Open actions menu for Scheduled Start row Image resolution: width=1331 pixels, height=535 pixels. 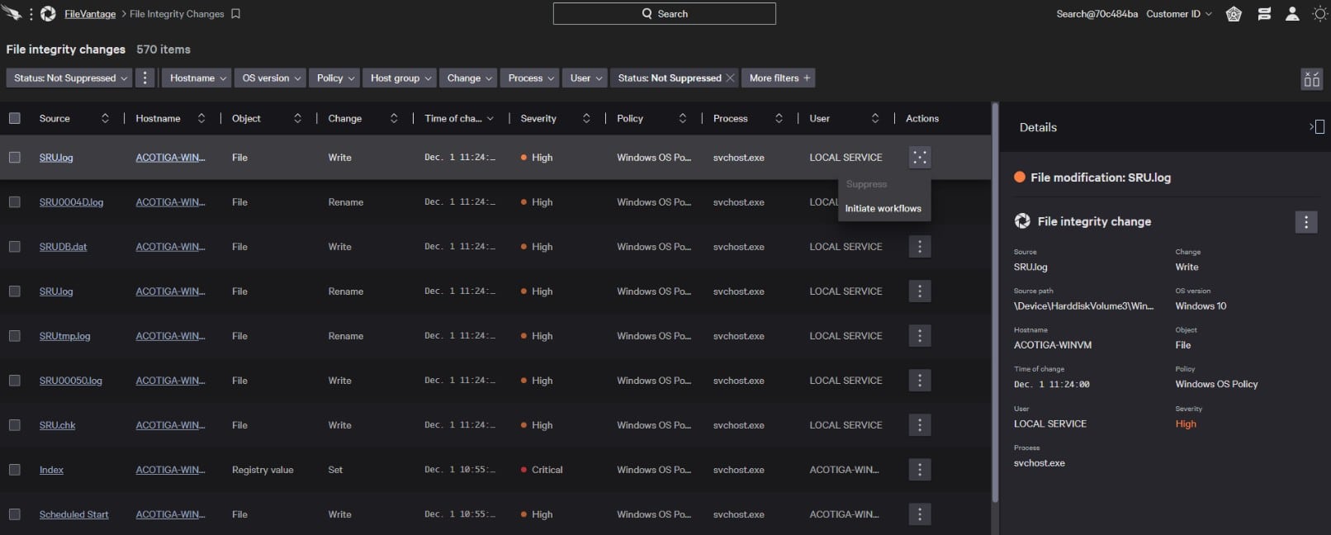920,514
